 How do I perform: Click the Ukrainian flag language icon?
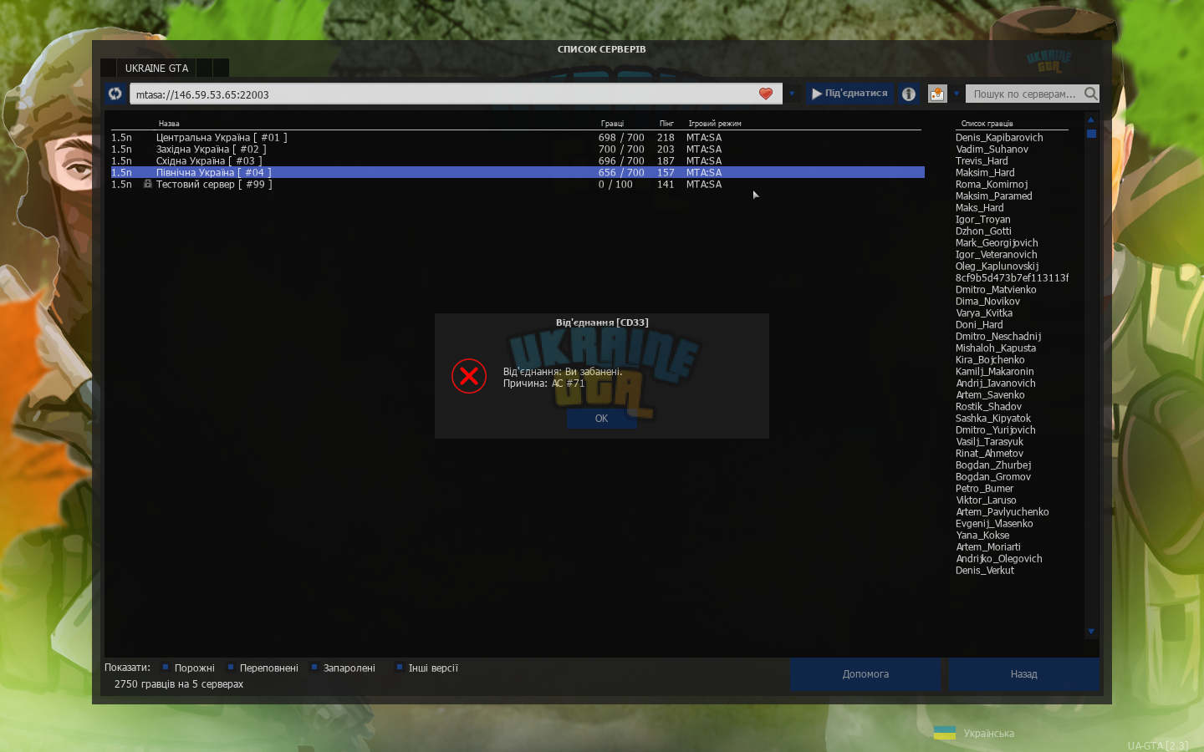[x=945, y=733]
